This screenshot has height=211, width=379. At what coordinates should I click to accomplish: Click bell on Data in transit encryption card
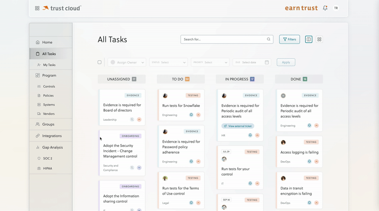(310, 203)
